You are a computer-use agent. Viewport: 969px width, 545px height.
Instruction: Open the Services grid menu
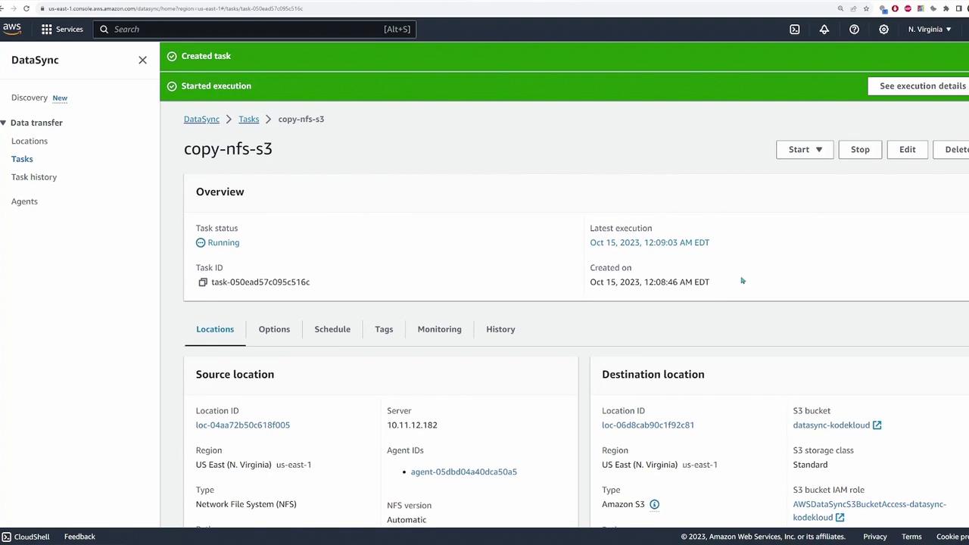click(62, 29)
